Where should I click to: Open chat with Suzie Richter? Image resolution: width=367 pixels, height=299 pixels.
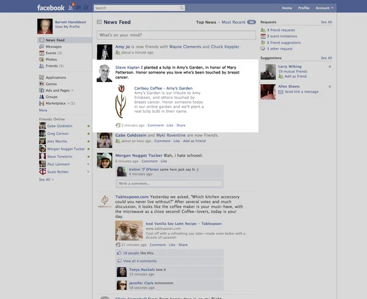58,172
